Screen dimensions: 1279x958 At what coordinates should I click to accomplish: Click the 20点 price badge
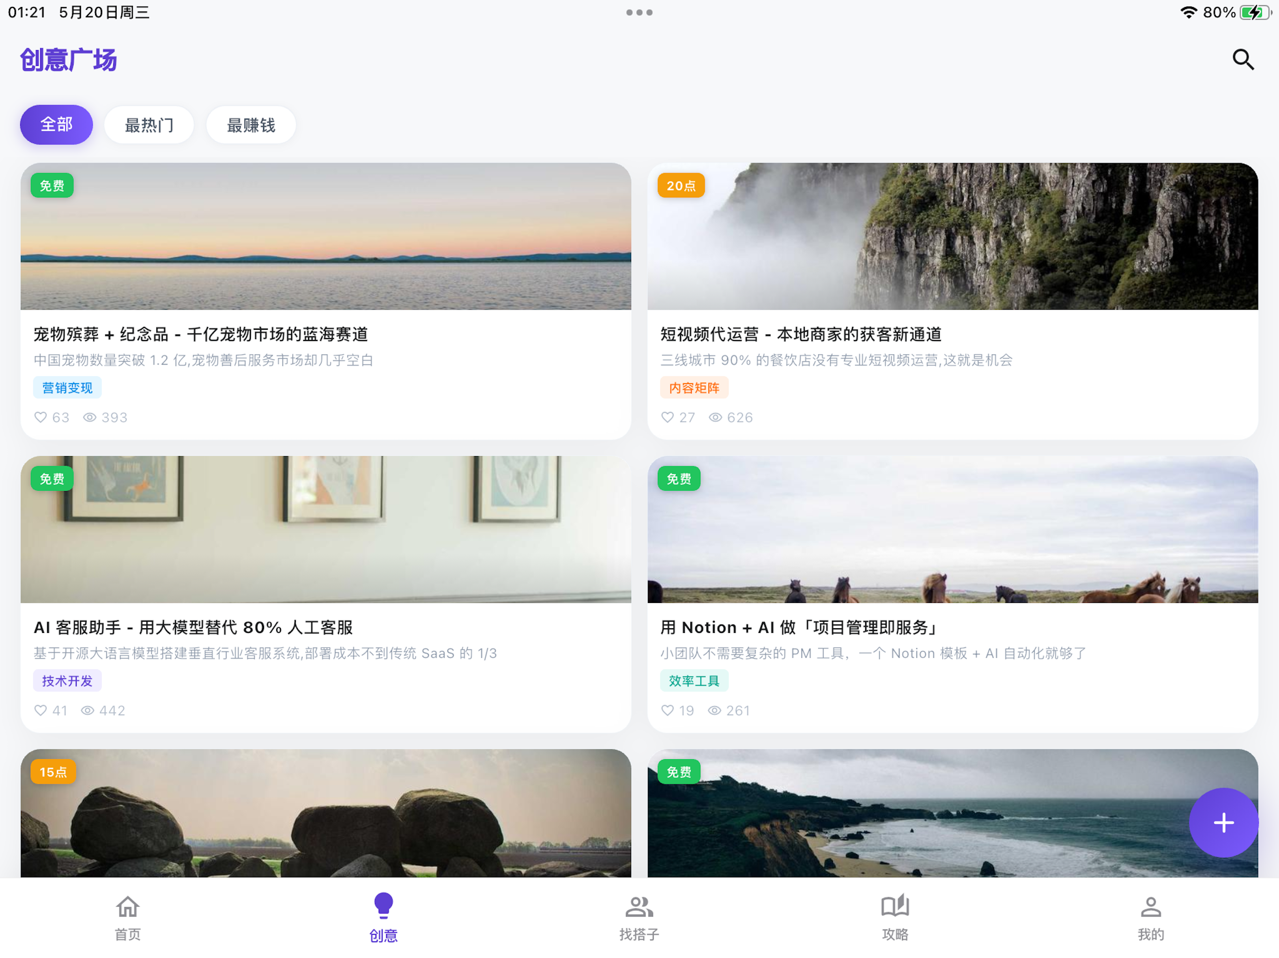pos(681,186)
